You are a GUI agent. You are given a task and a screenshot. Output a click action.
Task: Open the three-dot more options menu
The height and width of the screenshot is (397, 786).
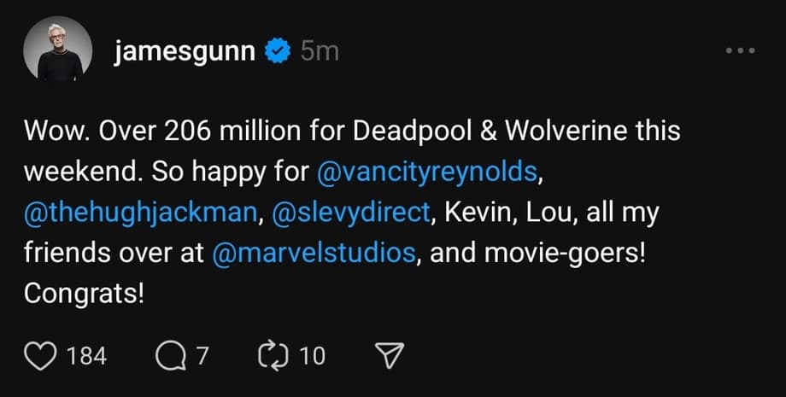(x=739, y=51)
